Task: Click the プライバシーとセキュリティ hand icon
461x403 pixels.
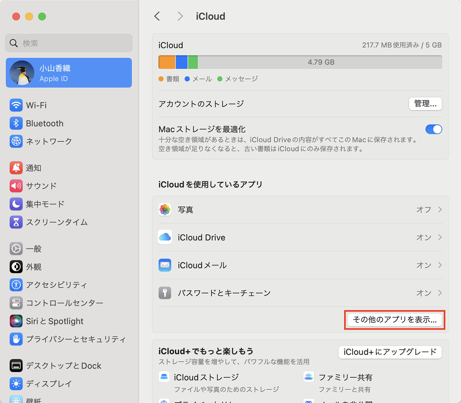Action: click(16, 339)
